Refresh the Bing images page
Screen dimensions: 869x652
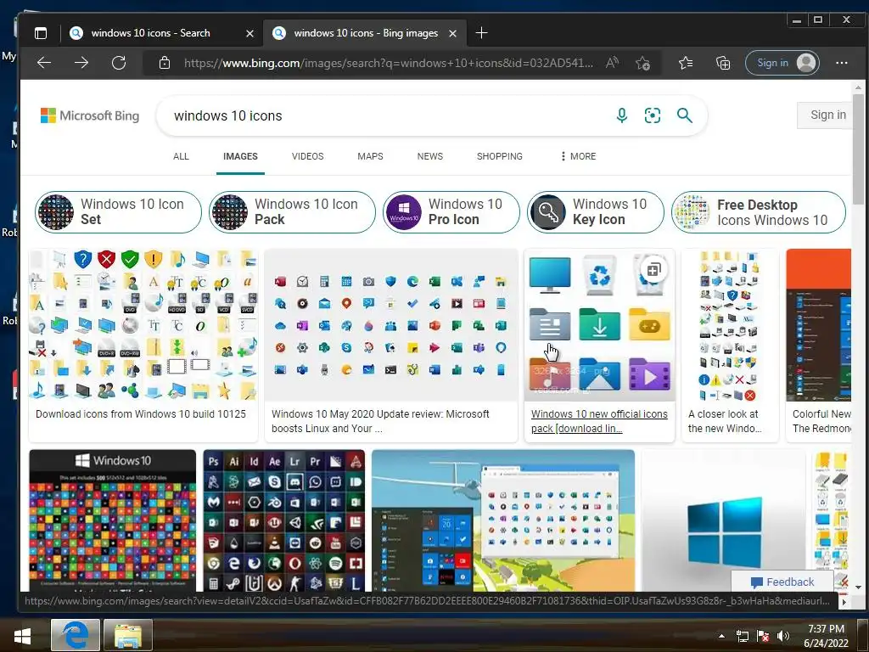pos(119,63)
